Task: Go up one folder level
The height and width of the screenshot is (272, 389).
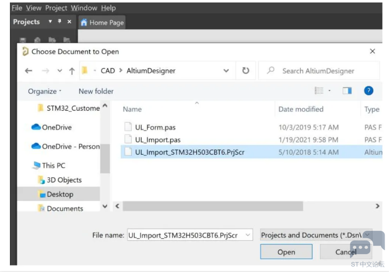Action: 72,71
